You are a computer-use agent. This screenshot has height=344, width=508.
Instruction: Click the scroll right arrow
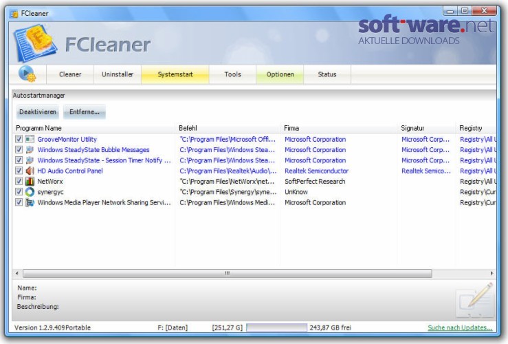[492, 273]
